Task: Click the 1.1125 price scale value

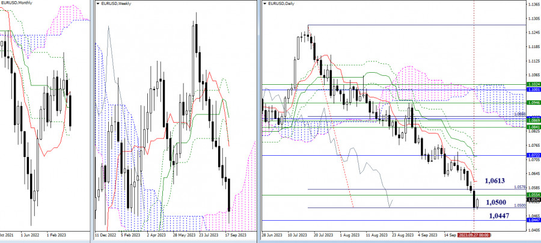Action: [x=533, y=61]
